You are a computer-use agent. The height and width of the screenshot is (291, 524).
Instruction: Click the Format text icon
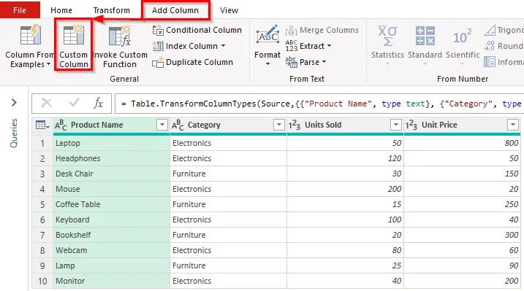click(267, 35)
